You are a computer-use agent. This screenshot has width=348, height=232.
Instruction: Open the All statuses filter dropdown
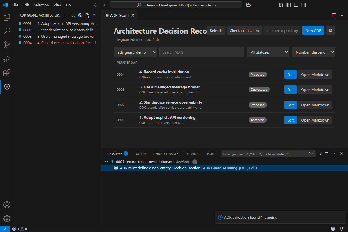point(268,52)
